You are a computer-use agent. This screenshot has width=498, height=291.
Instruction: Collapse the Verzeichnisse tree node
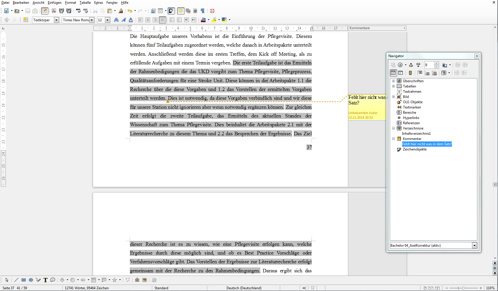(x=393, y=128)
